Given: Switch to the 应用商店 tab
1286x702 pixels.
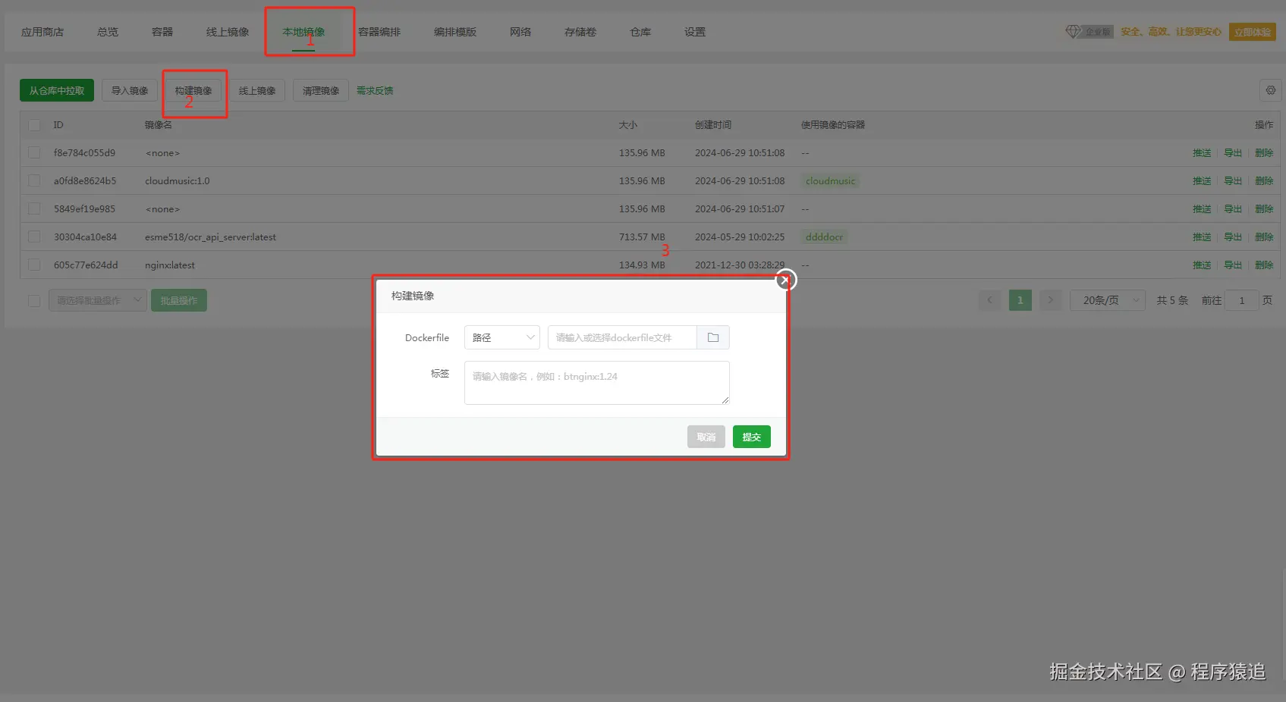Looking at the screenshot, I should coord(42,32).
